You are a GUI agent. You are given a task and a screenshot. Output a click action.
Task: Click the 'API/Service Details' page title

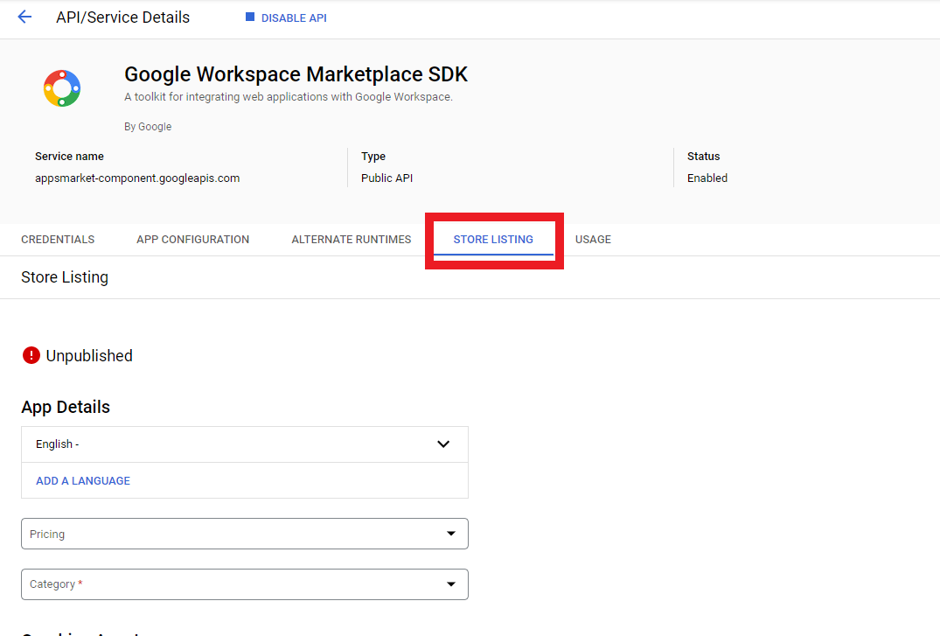[123, 17]
